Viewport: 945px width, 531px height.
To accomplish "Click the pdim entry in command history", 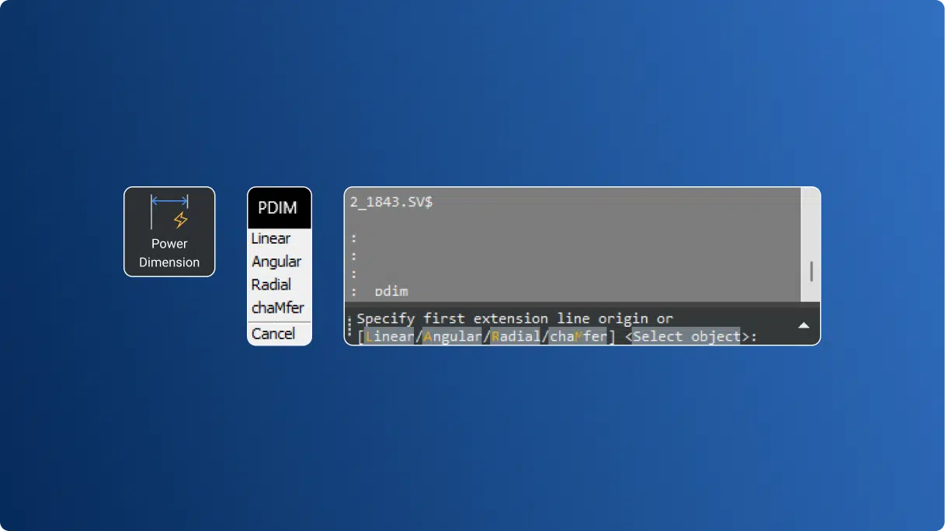I will tap(391, 291).
